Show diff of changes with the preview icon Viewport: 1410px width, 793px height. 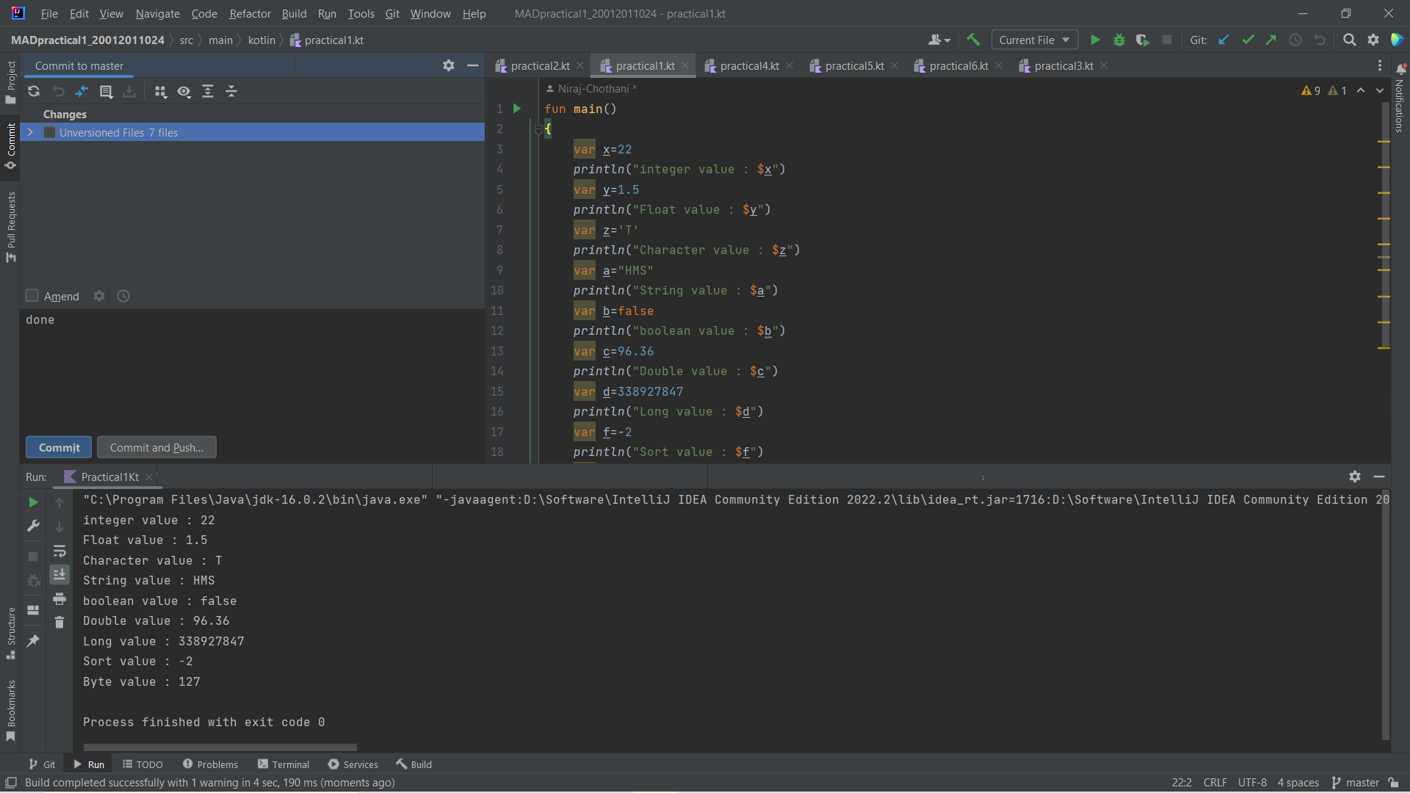184,91
